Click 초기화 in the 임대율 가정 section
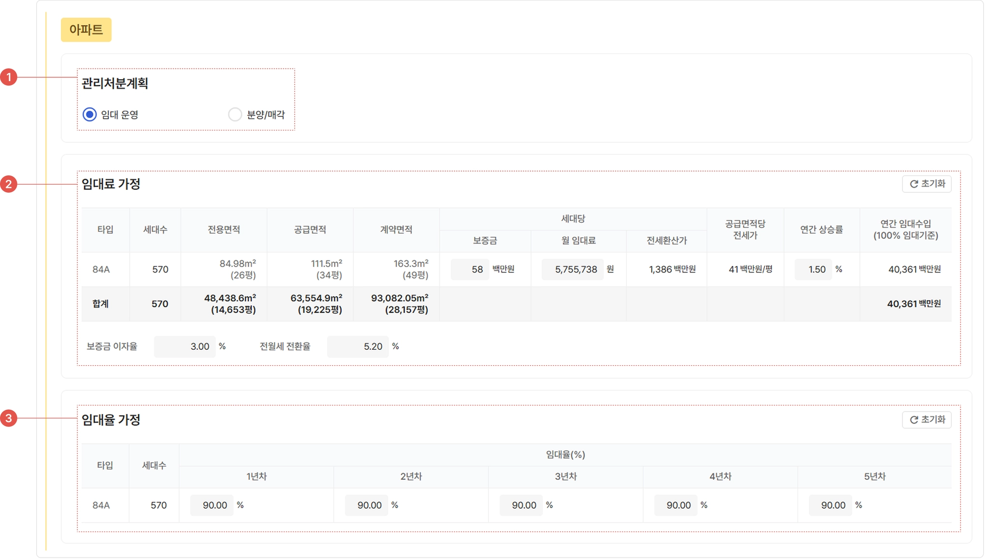The height and width of the screenshot is (559, 989). [927, 419]
